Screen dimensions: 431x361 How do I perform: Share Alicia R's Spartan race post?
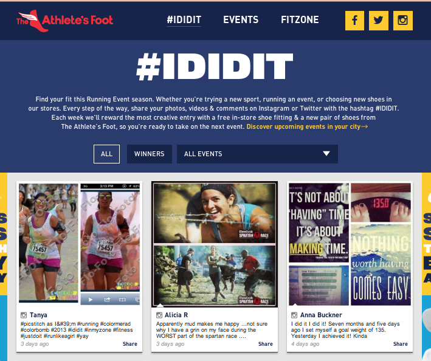click(x=265, y=344)
